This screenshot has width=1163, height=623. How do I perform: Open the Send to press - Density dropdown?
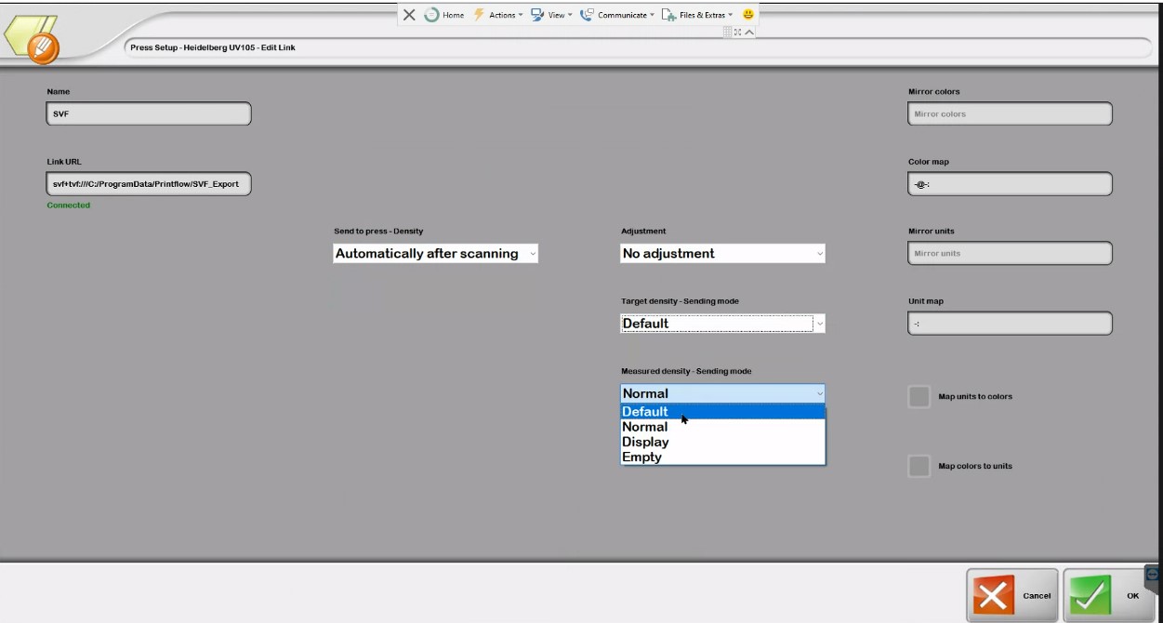point(435,253)
